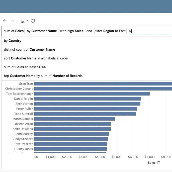The image size is (172, 172).
Task: Choose the 'by Country' suggestion
Action: 13,41
